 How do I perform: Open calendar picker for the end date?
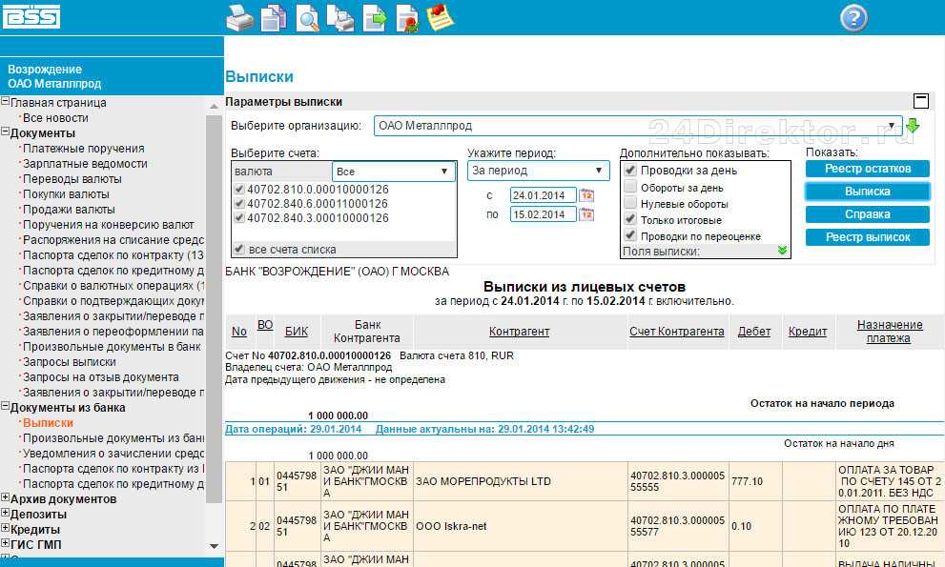587,214
